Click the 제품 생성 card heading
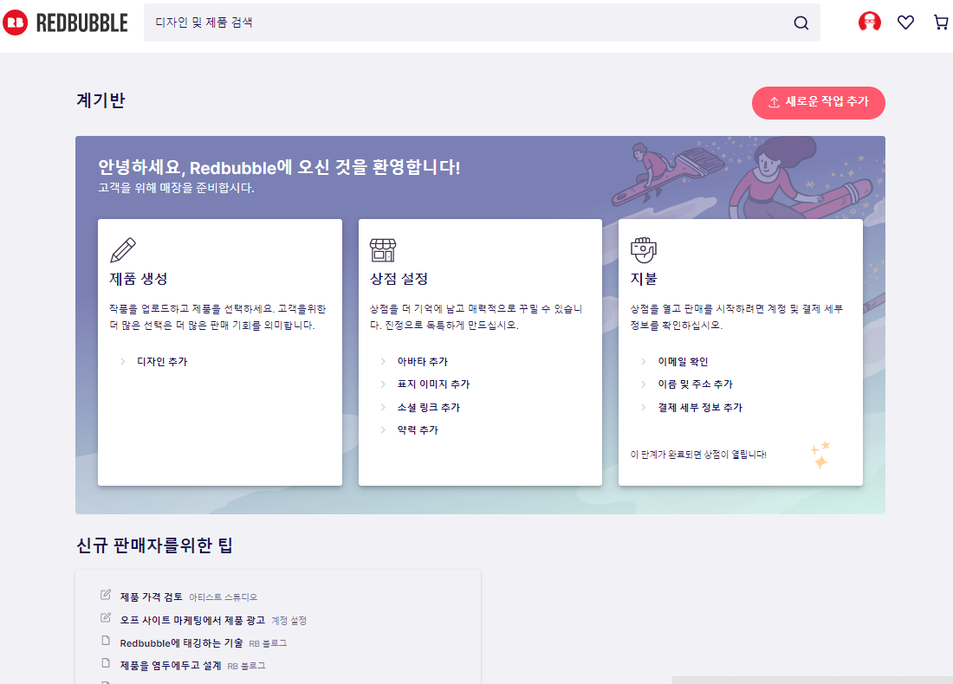953x684 pixels. click(139, 279)
